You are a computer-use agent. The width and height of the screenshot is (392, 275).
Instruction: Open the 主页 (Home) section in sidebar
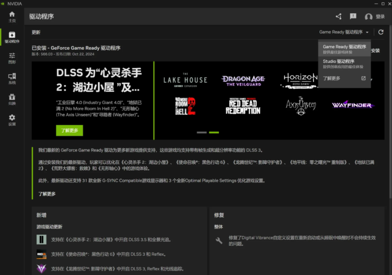coord(12,16)
